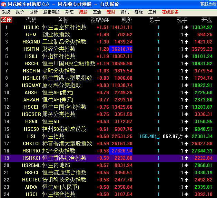The height and width of the screenshot is (198, 217).
Task: Open the 系统 menu
Action: point(6,12)
